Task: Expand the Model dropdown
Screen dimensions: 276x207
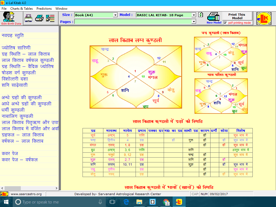Action: (194, 15)
